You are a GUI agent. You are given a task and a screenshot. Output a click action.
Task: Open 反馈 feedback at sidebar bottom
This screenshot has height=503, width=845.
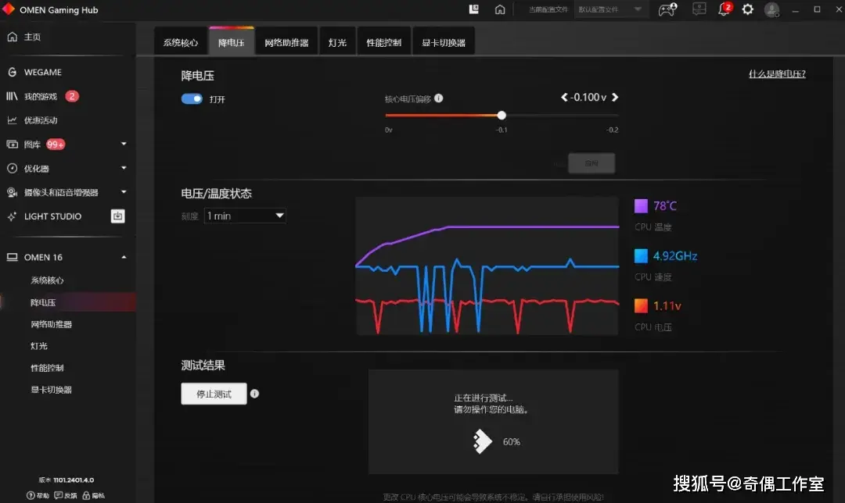[x=66, y=495]
